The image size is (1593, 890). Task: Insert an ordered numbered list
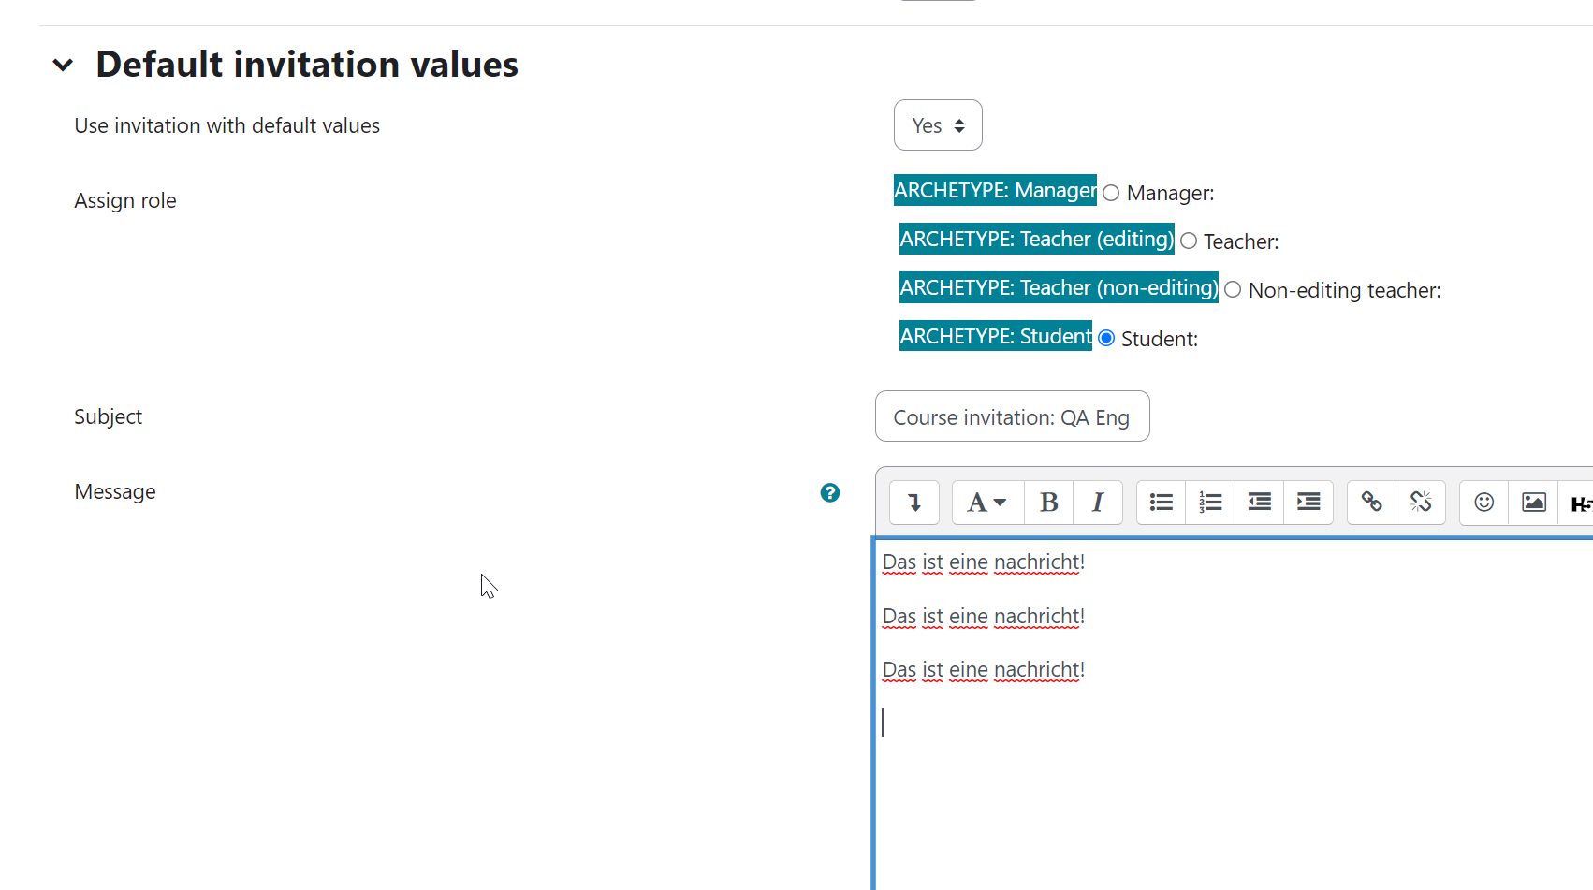click(x=1210, y=503)
